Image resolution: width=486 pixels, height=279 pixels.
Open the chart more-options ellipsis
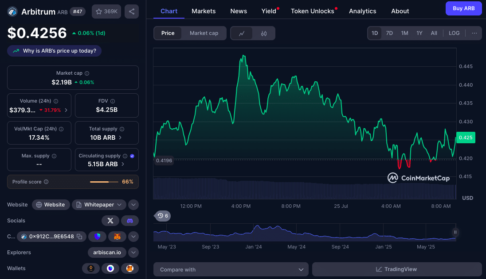pos(474,33)
